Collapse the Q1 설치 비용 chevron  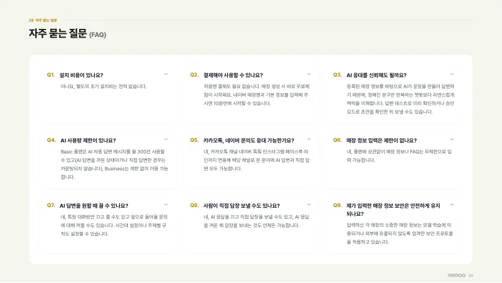tap(166, 74)
